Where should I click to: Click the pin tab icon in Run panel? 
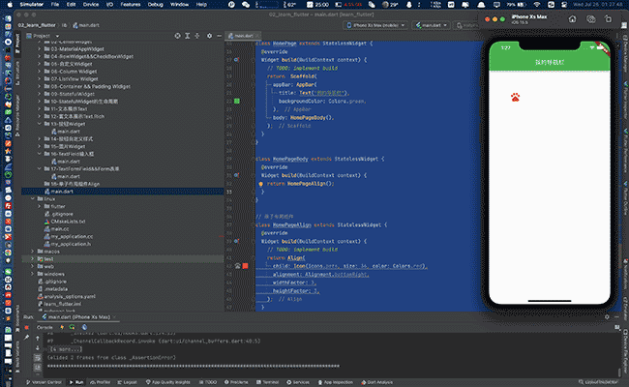click(27, 338)
